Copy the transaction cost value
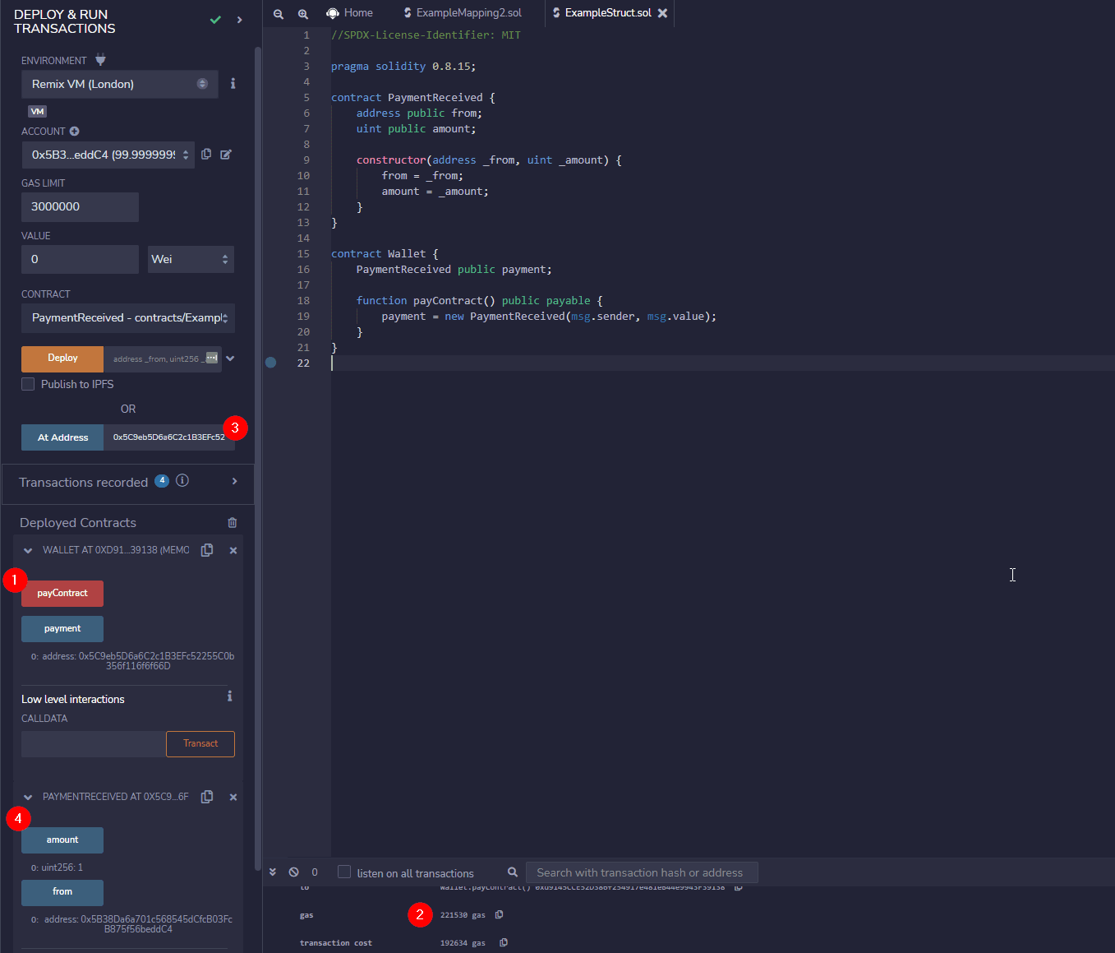The width and height of the screenshot is (1115, 953). tap(504, 943)
